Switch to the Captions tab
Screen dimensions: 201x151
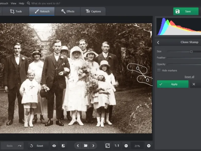coord(93,11)
